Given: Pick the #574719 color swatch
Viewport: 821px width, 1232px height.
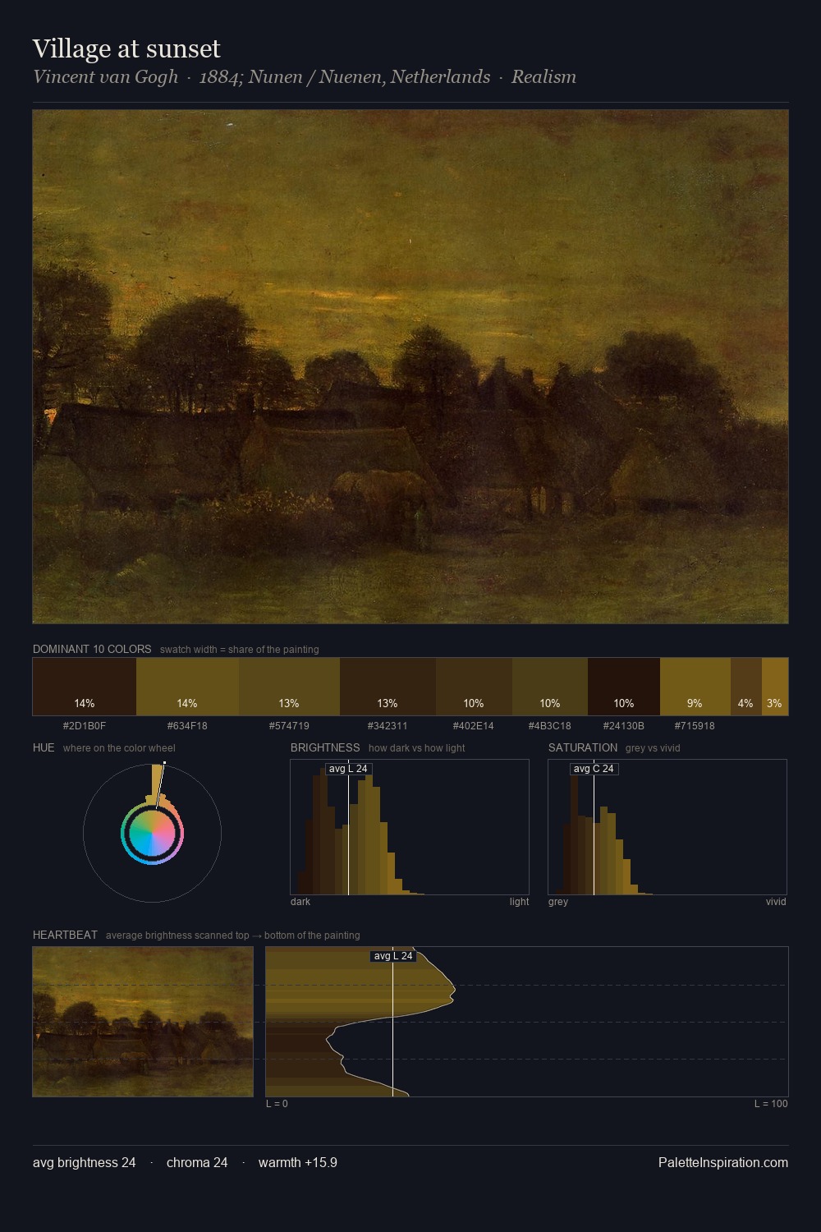Looking at the screenshot, I should coord(289,687).
